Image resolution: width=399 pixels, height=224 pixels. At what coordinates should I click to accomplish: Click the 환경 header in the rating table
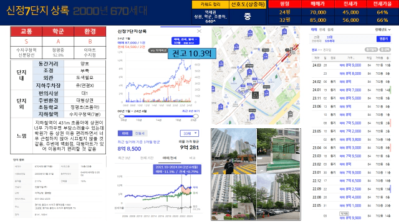click(x=90, y=31)
